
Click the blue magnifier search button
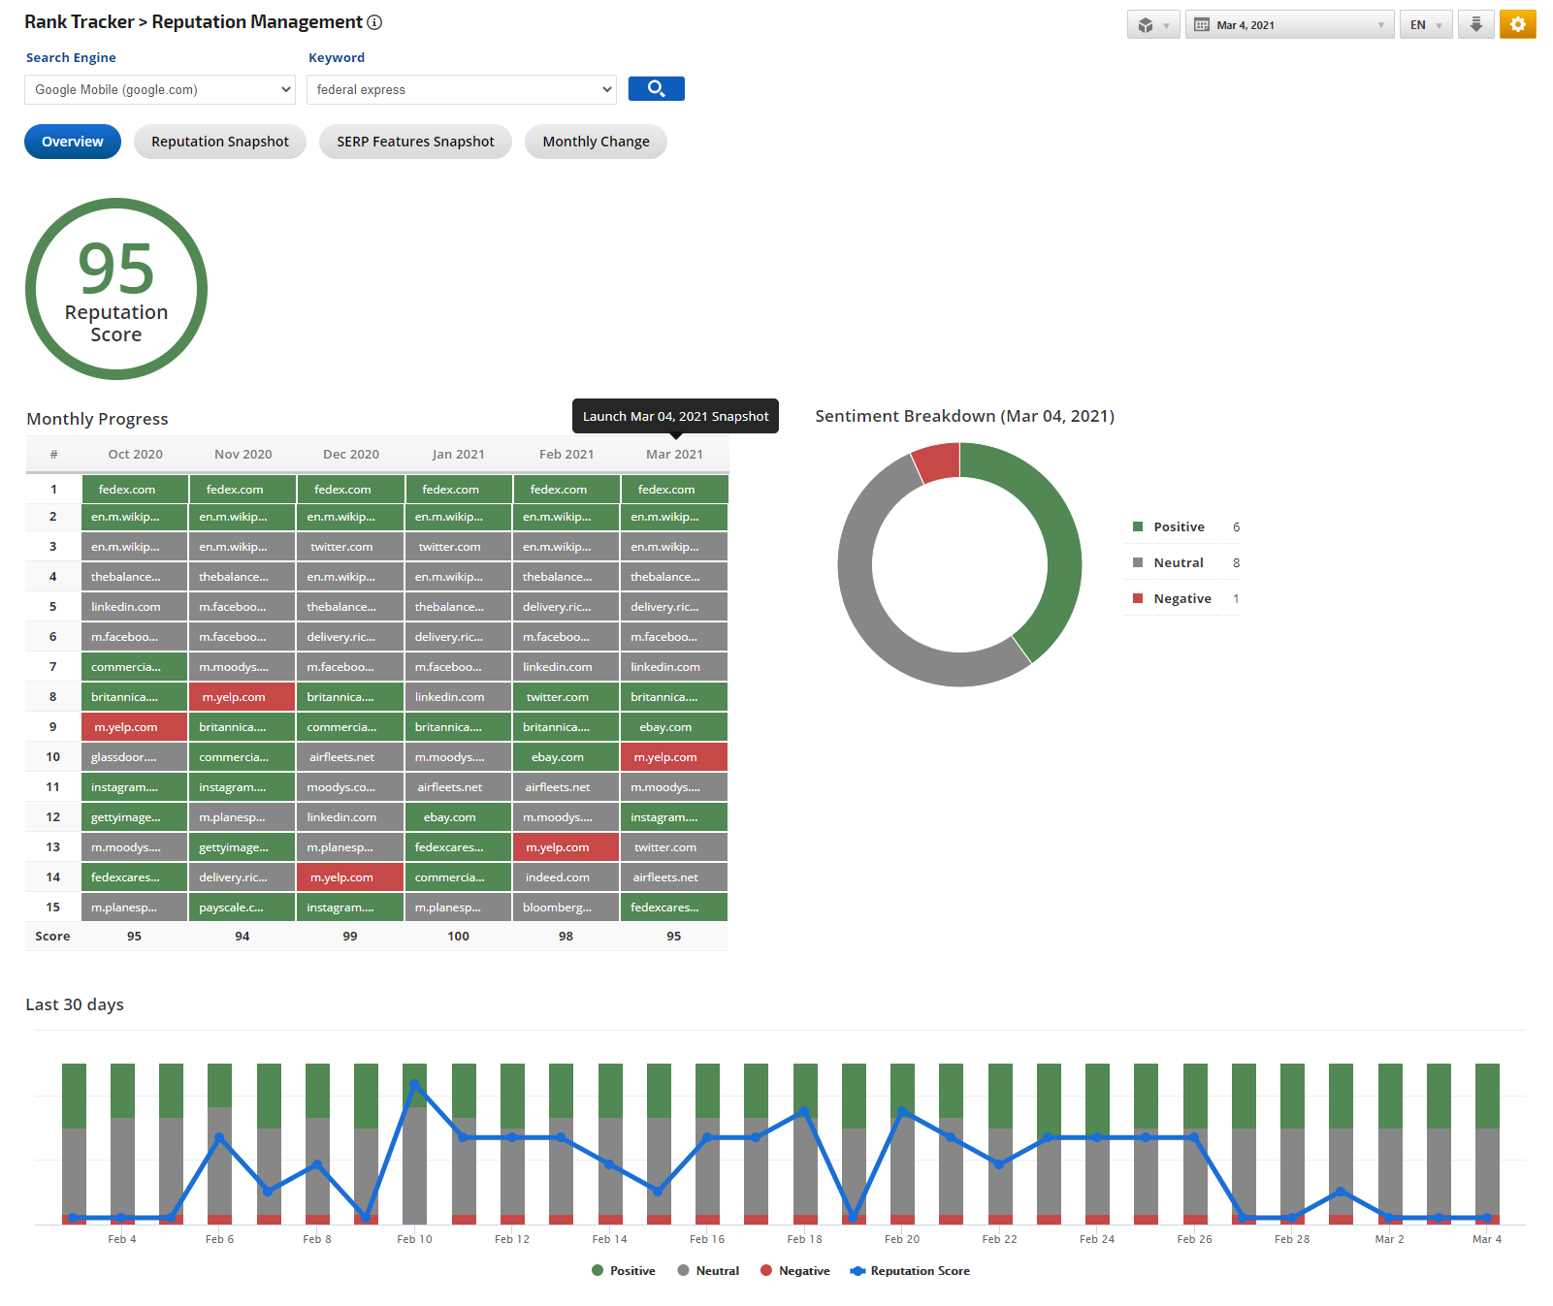[656, 89]
